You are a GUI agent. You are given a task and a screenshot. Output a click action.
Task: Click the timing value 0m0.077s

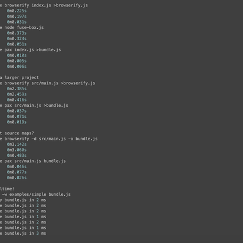tap(17, 172)
